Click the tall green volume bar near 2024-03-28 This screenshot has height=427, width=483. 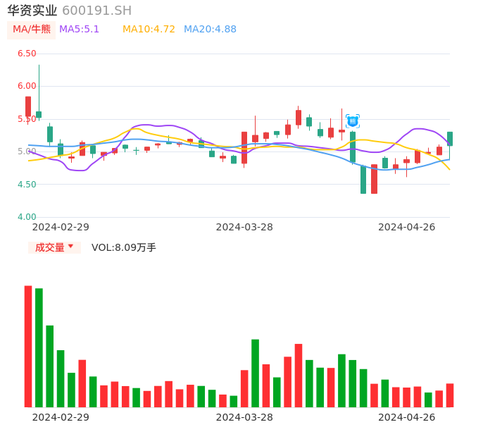(x=255, y=373)
